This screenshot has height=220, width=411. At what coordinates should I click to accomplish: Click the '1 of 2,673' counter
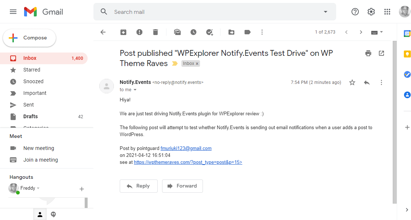tap(325, 32)
